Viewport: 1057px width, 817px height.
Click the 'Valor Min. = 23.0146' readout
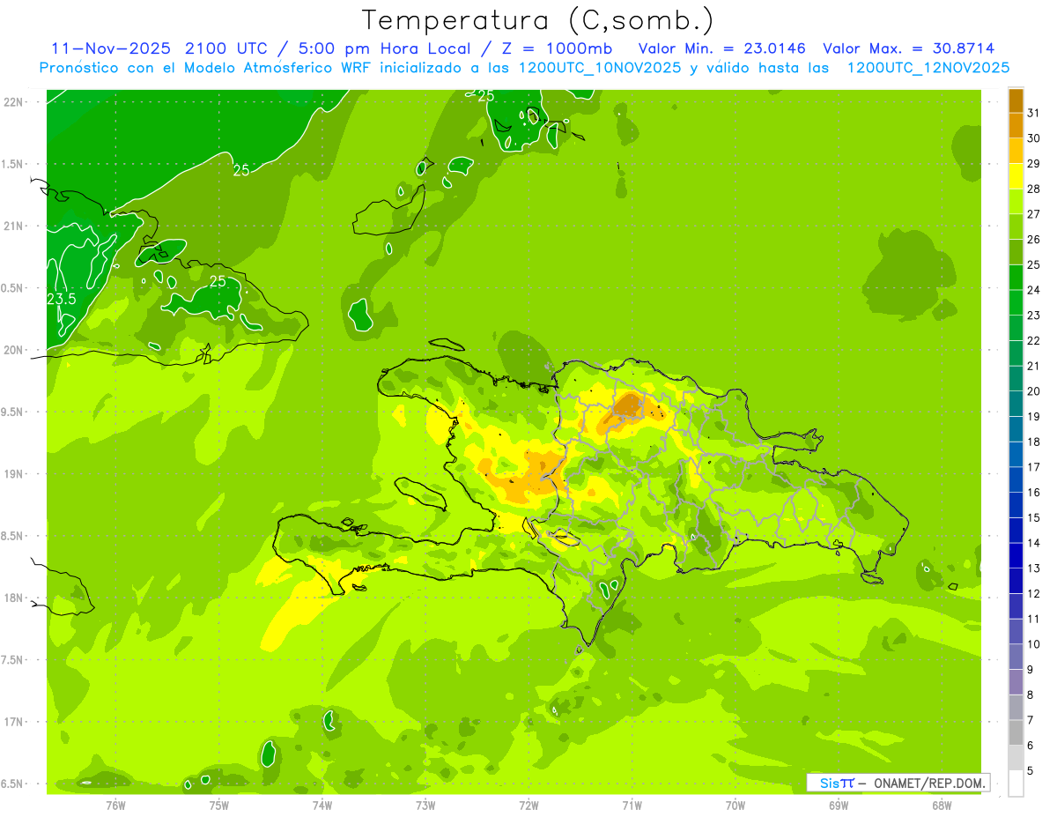coord(722,48)
